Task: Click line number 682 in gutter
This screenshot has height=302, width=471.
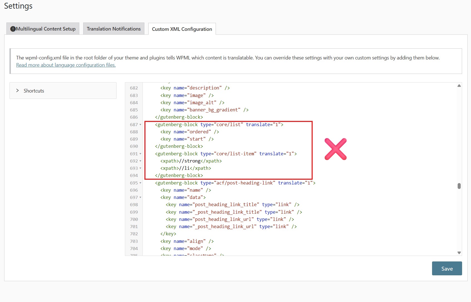Action: coord(134,88)
